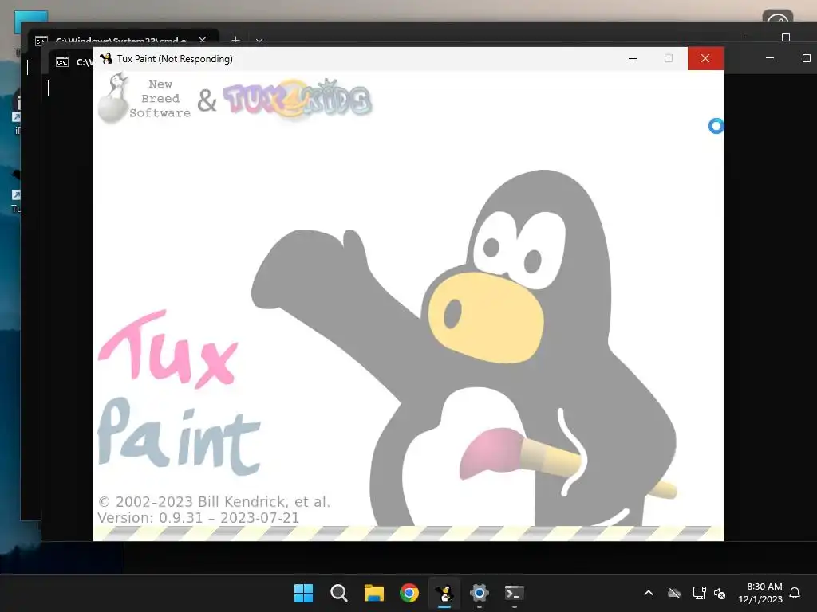Open the Windows Start menu
This screenshot has width=817, height=612.
coord(303,593)
